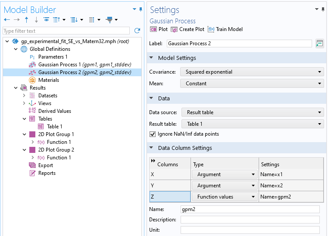The width and height of the screenshot is (328, 236).
Task: Open the Data source dropdown
Action: click(253, 112)
